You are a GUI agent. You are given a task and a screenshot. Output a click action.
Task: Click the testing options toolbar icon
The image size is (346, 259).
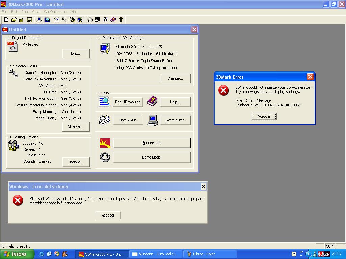tap(72, 20)
